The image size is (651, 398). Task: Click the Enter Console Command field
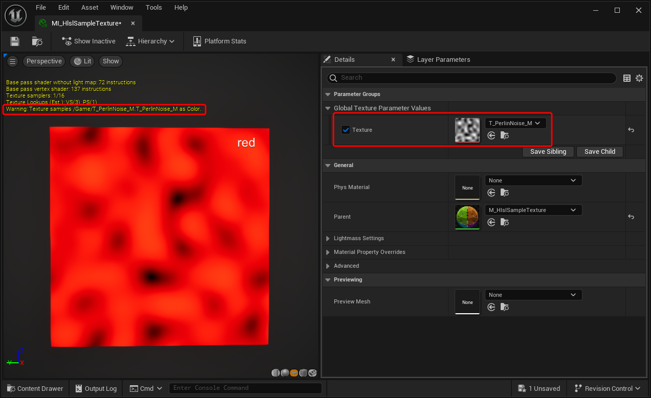[x=245, y=388]
